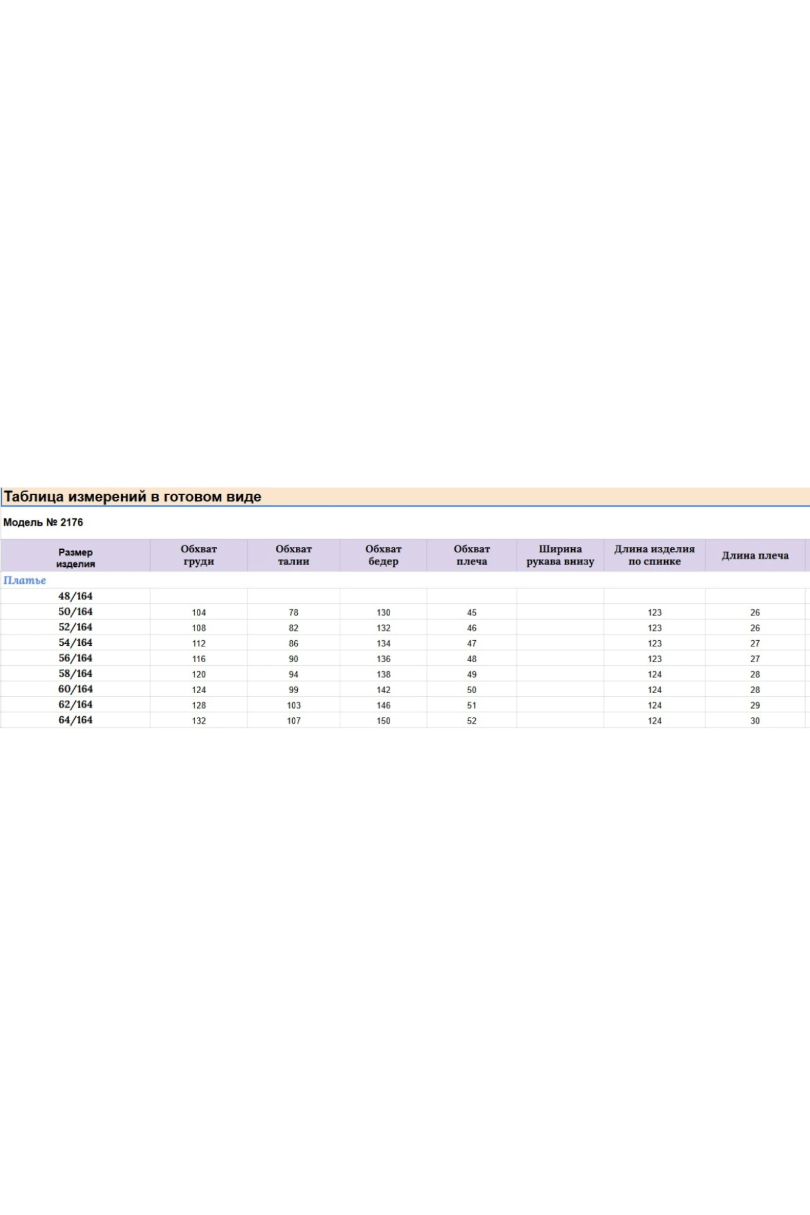810x1215 pixels.
Task: Select hip value "146" in row 62/164
Action: coord(383,706)
